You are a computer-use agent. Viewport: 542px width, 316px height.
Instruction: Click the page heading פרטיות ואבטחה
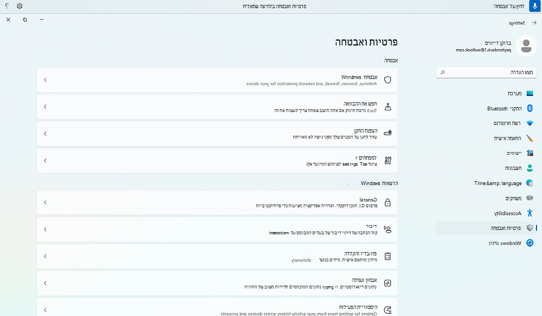[366, 42]
